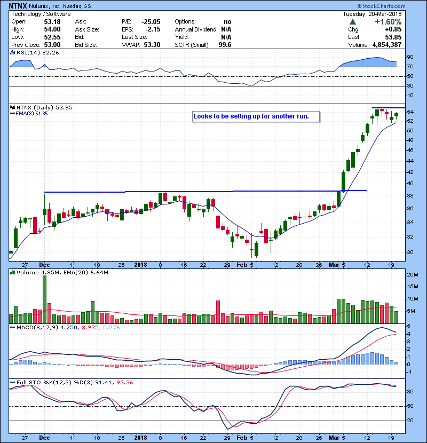
Task: Click the candlestick icon beside NTNX (Daily)
Action: 13,108
